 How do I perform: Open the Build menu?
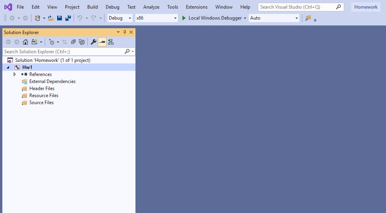92,7
